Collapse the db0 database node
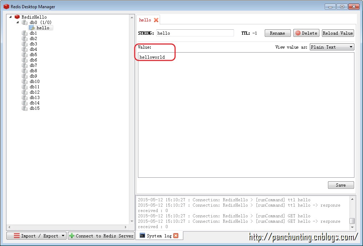363x246 pixels. 18,22
